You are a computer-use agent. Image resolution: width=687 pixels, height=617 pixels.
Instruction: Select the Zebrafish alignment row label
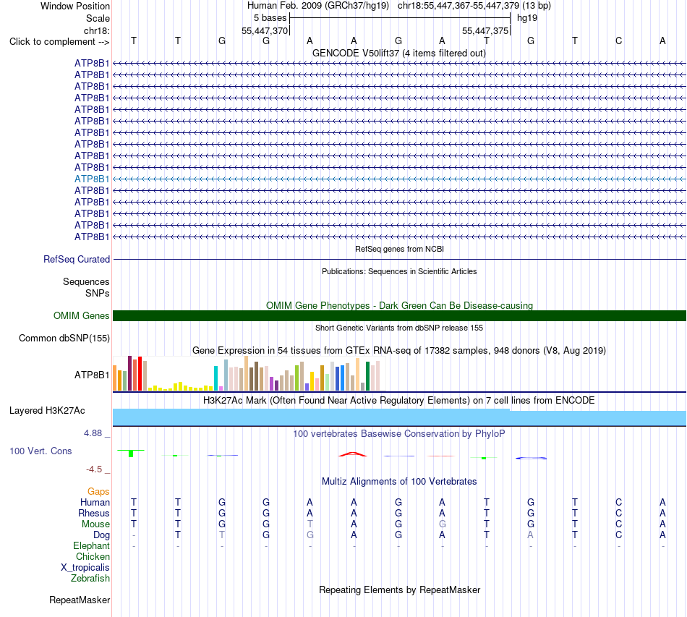[x=90, y=579]
